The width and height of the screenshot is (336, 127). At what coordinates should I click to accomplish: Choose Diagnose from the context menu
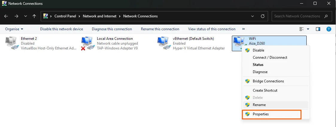click(276, 72)
